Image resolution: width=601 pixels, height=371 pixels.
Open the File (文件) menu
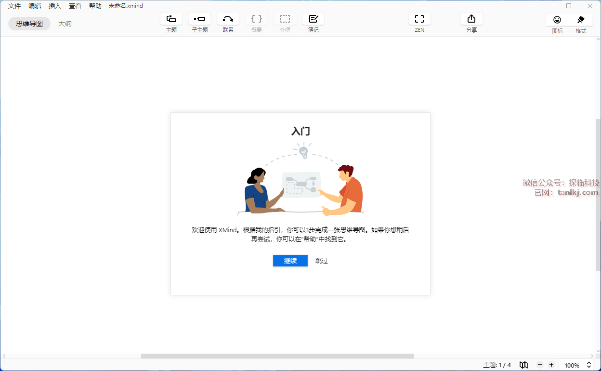click(14, 6)
